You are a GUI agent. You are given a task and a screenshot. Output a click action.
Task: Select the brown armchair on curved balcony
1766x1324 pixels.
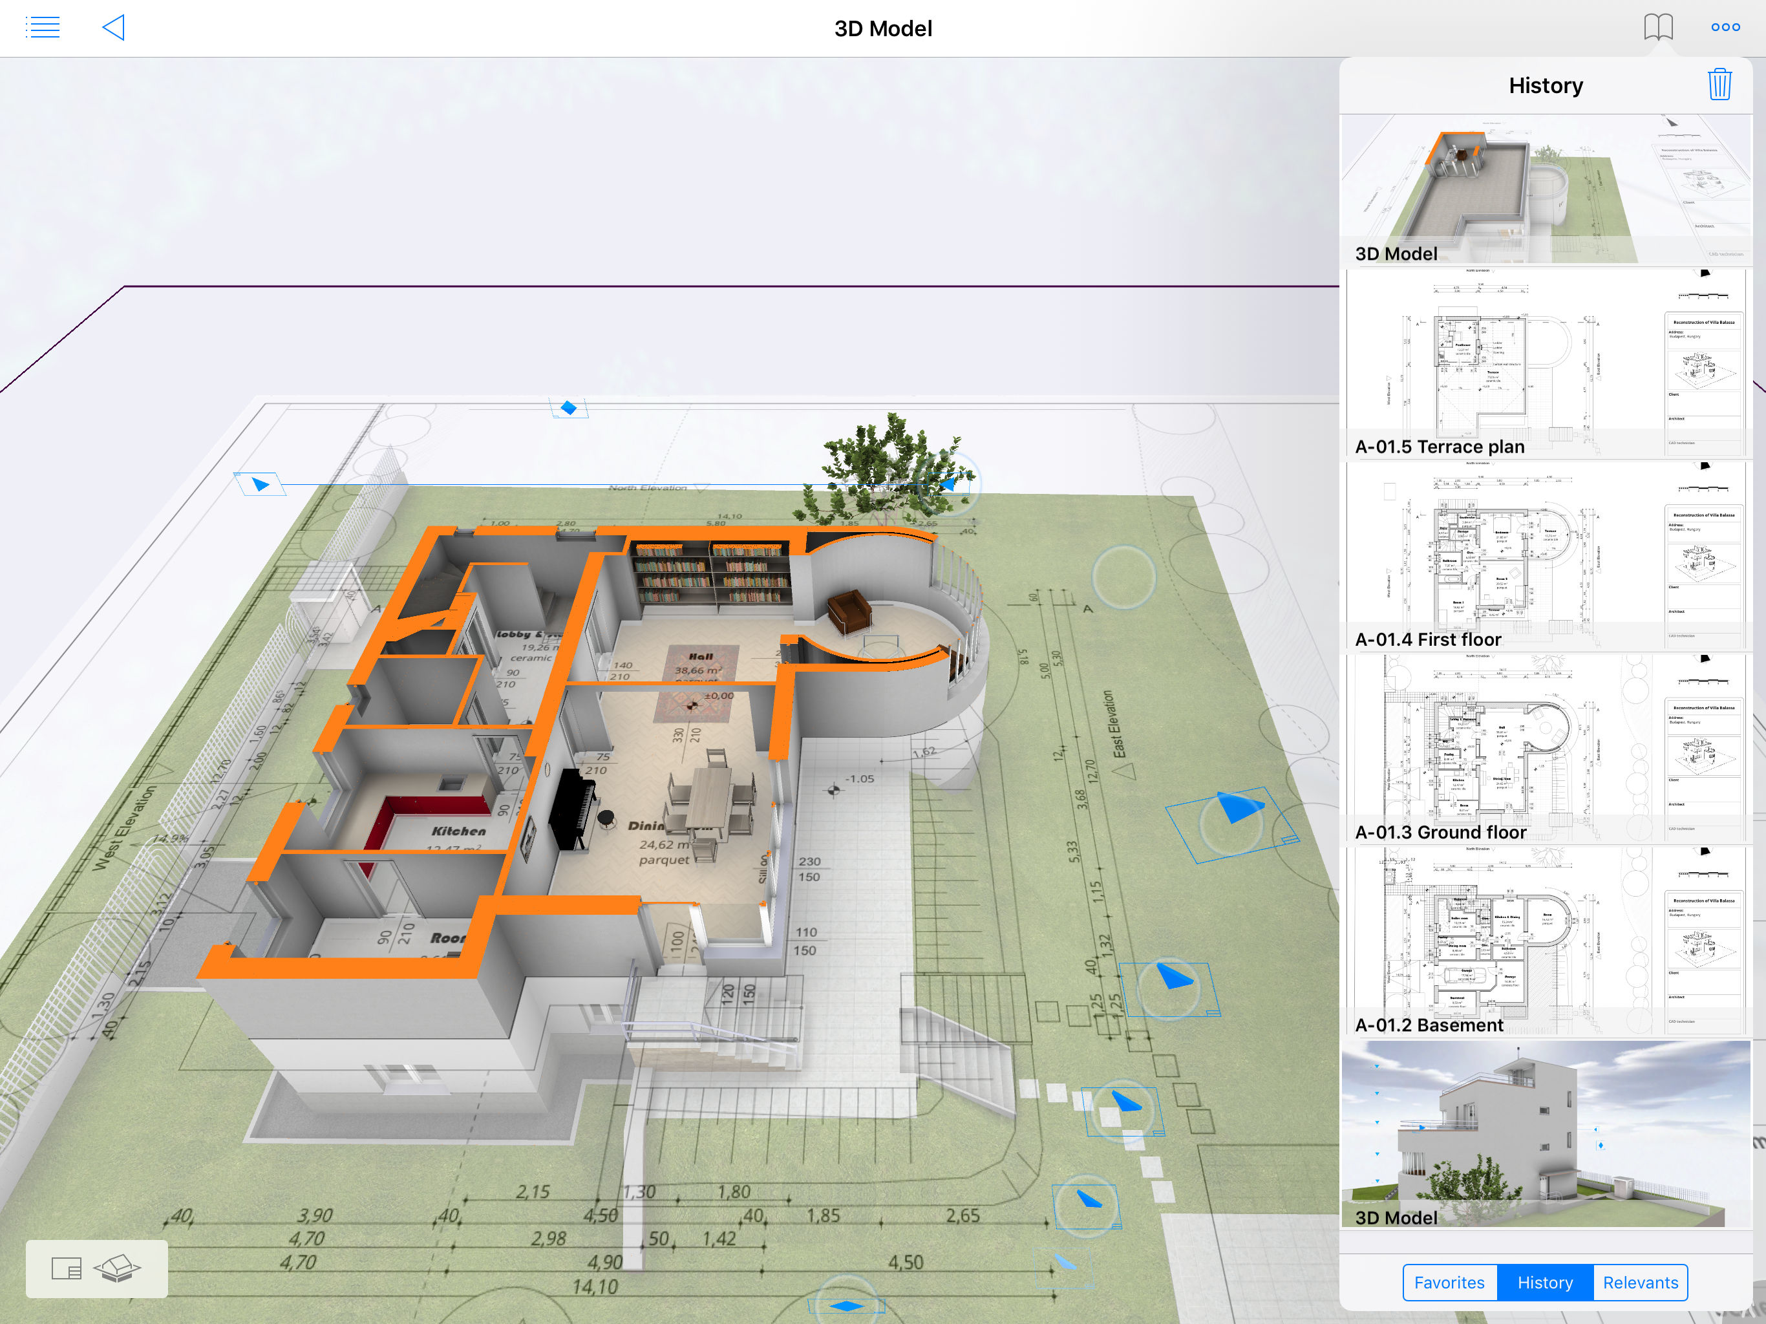(x=849, y=611)
